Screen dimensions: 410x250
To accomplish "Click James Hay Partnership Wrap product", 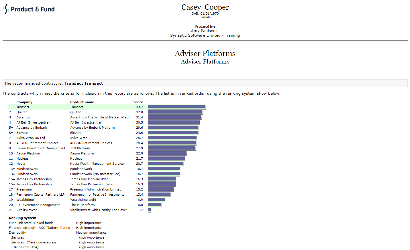I will click(92, 184).
